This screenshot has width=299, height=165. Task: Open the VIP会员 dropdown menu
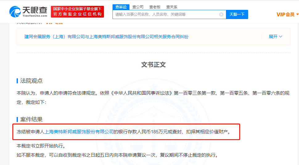pyautogui.click(x=287, y=14)
